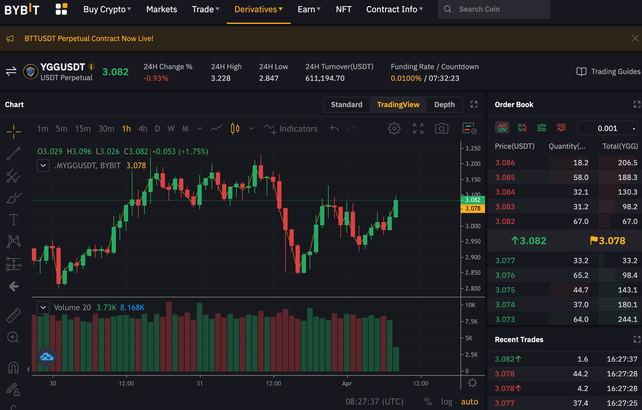642x410 pixels.
Task: Redo the last chart action
Action: [x=352, y=129]
